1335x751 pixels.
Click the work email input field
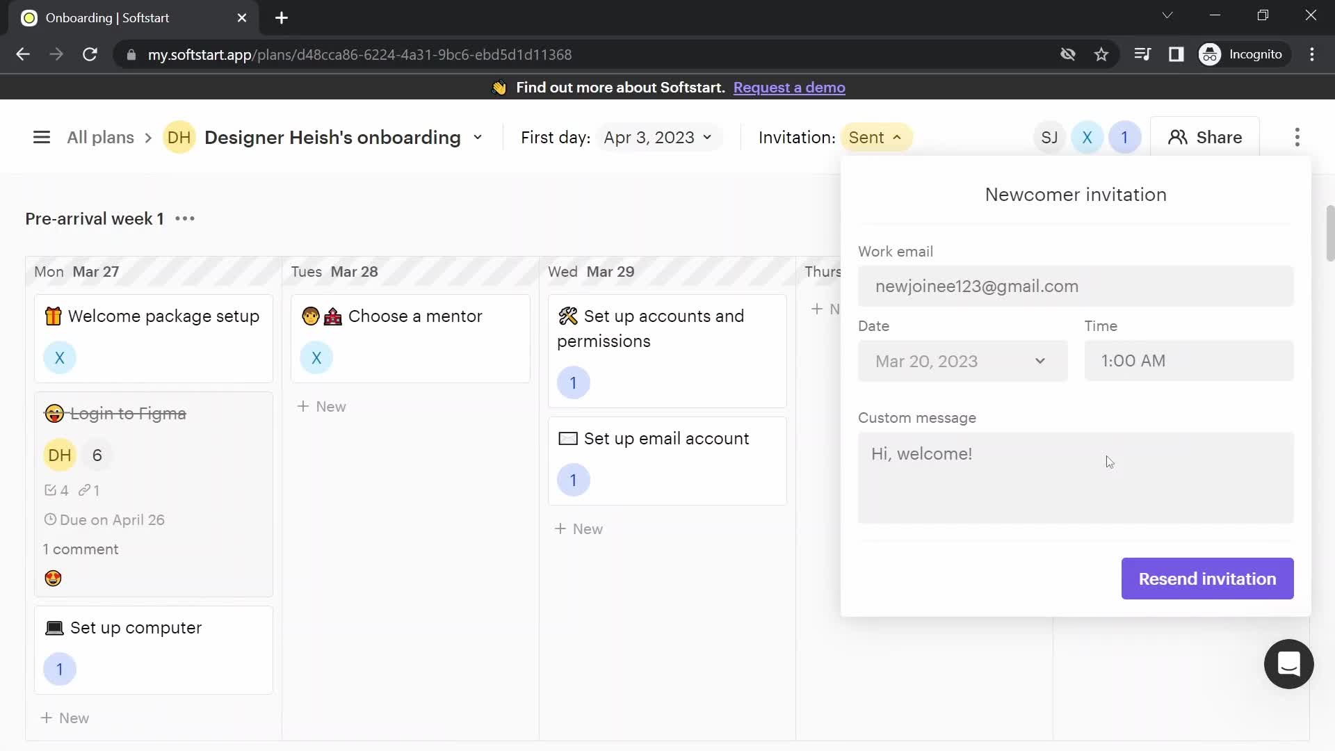tap(1076, 285)
